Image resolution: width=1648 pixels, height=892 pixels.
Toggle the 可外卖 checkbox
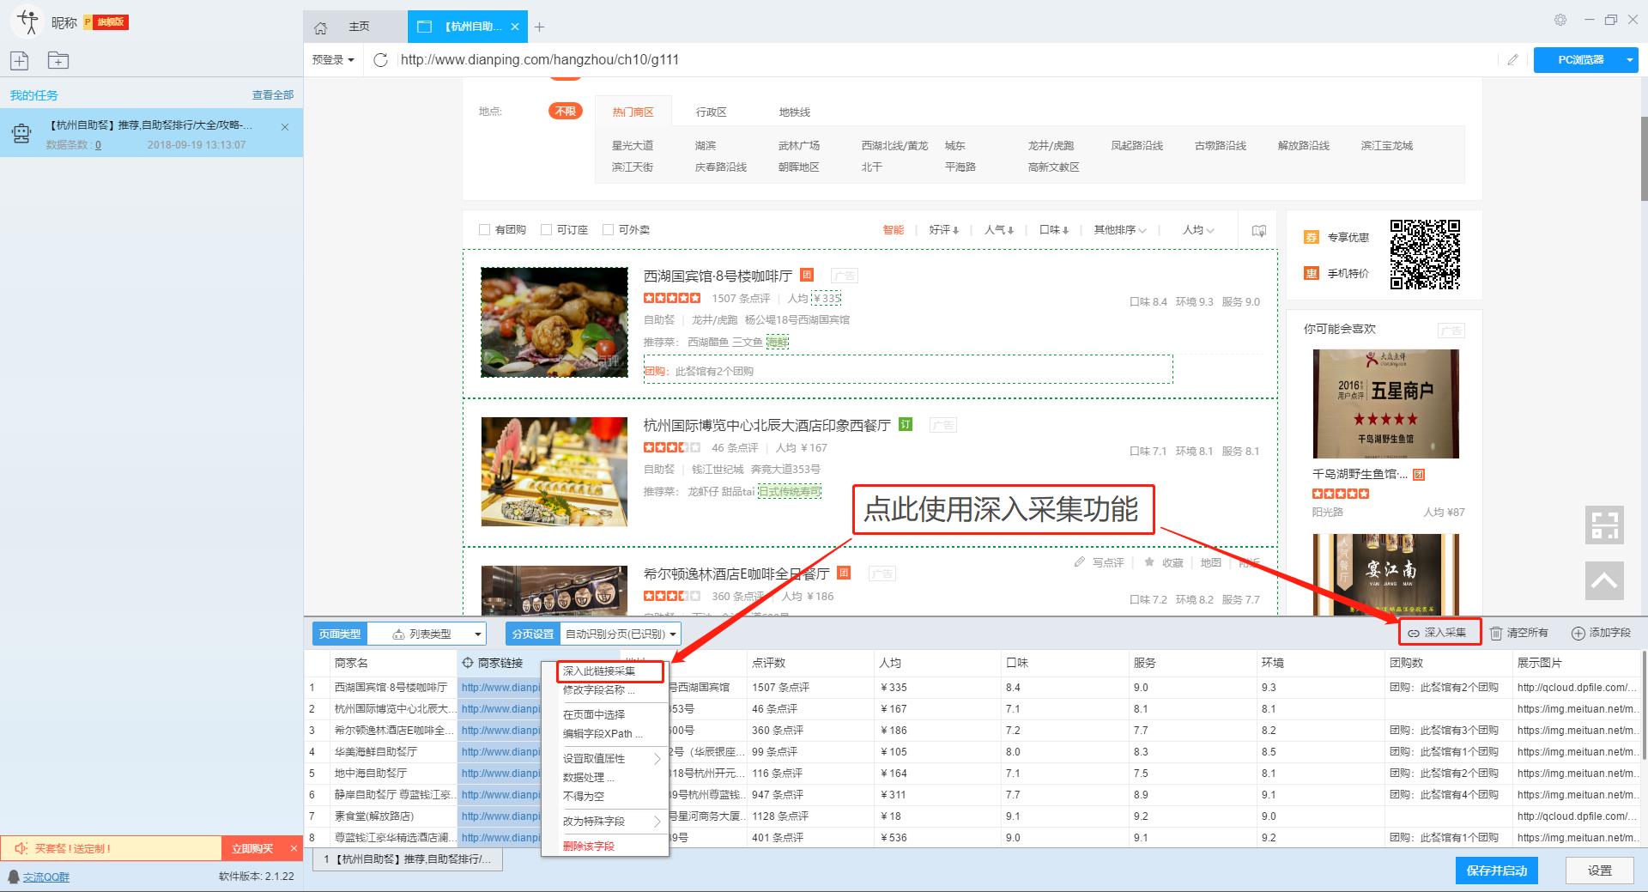click(608, 230)
